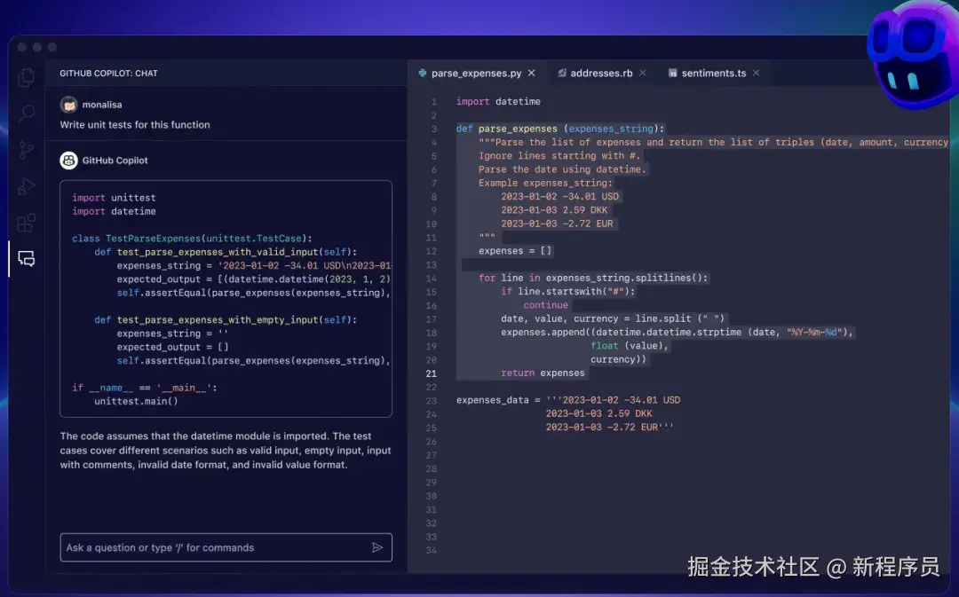Click line number 34 in the editor gutter
The image size is (959, 597).
coord(432,550)
